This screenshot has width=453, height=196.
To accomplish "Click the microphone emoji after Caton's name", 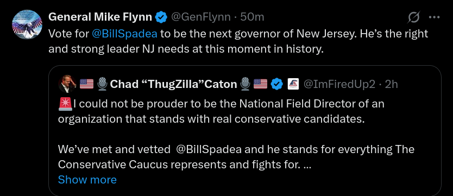I will tap(245, 84).
